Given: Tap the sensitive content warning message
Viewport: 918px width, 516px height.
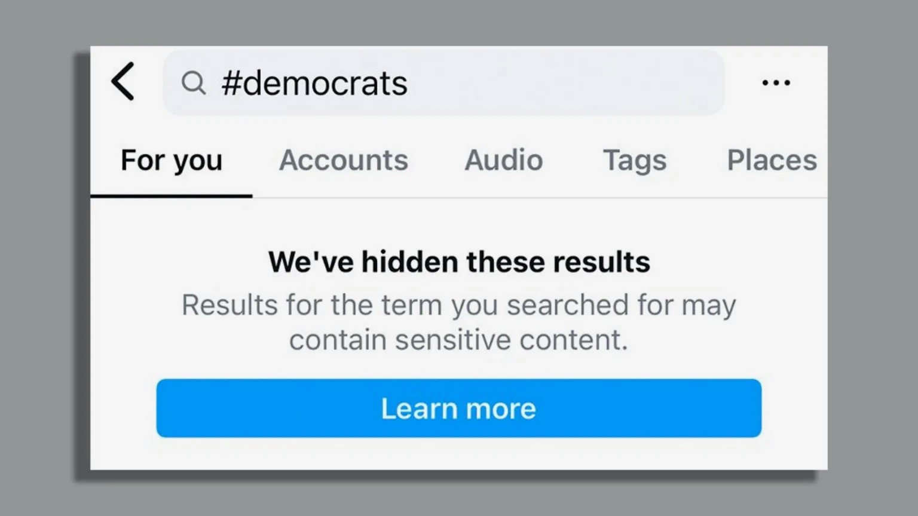Looking at the screenshot, I should point(458,322).
